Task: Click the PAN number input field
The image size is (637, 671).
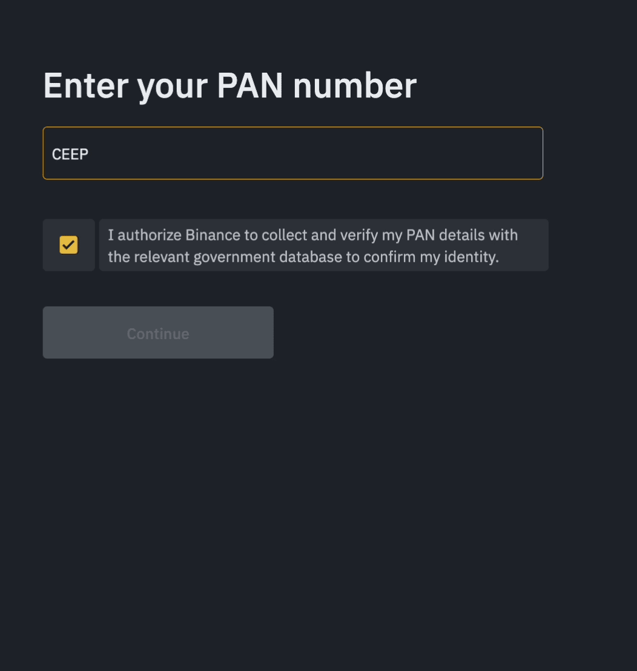Action: (292, 153)
